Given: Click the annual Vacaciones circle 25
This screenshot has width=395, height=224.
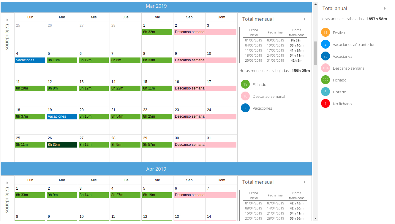Looking at the screenshot, I should pyautogui.click(x=326, y=56).
